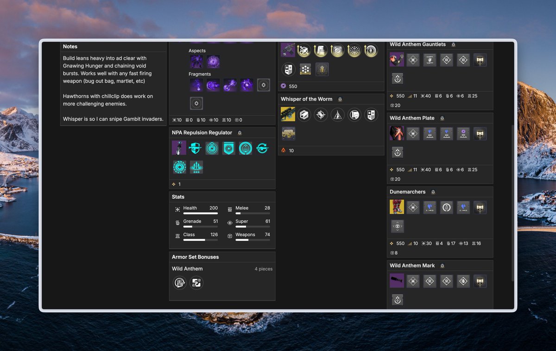The height and width of the screenshot is (351, 556).
Task: Click the class icon next to NPA Repulsion Regulator
Action: 240,133
